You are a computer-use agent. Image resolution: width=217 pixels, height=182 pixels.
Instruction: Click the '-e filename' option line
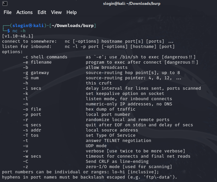[110, 62]
